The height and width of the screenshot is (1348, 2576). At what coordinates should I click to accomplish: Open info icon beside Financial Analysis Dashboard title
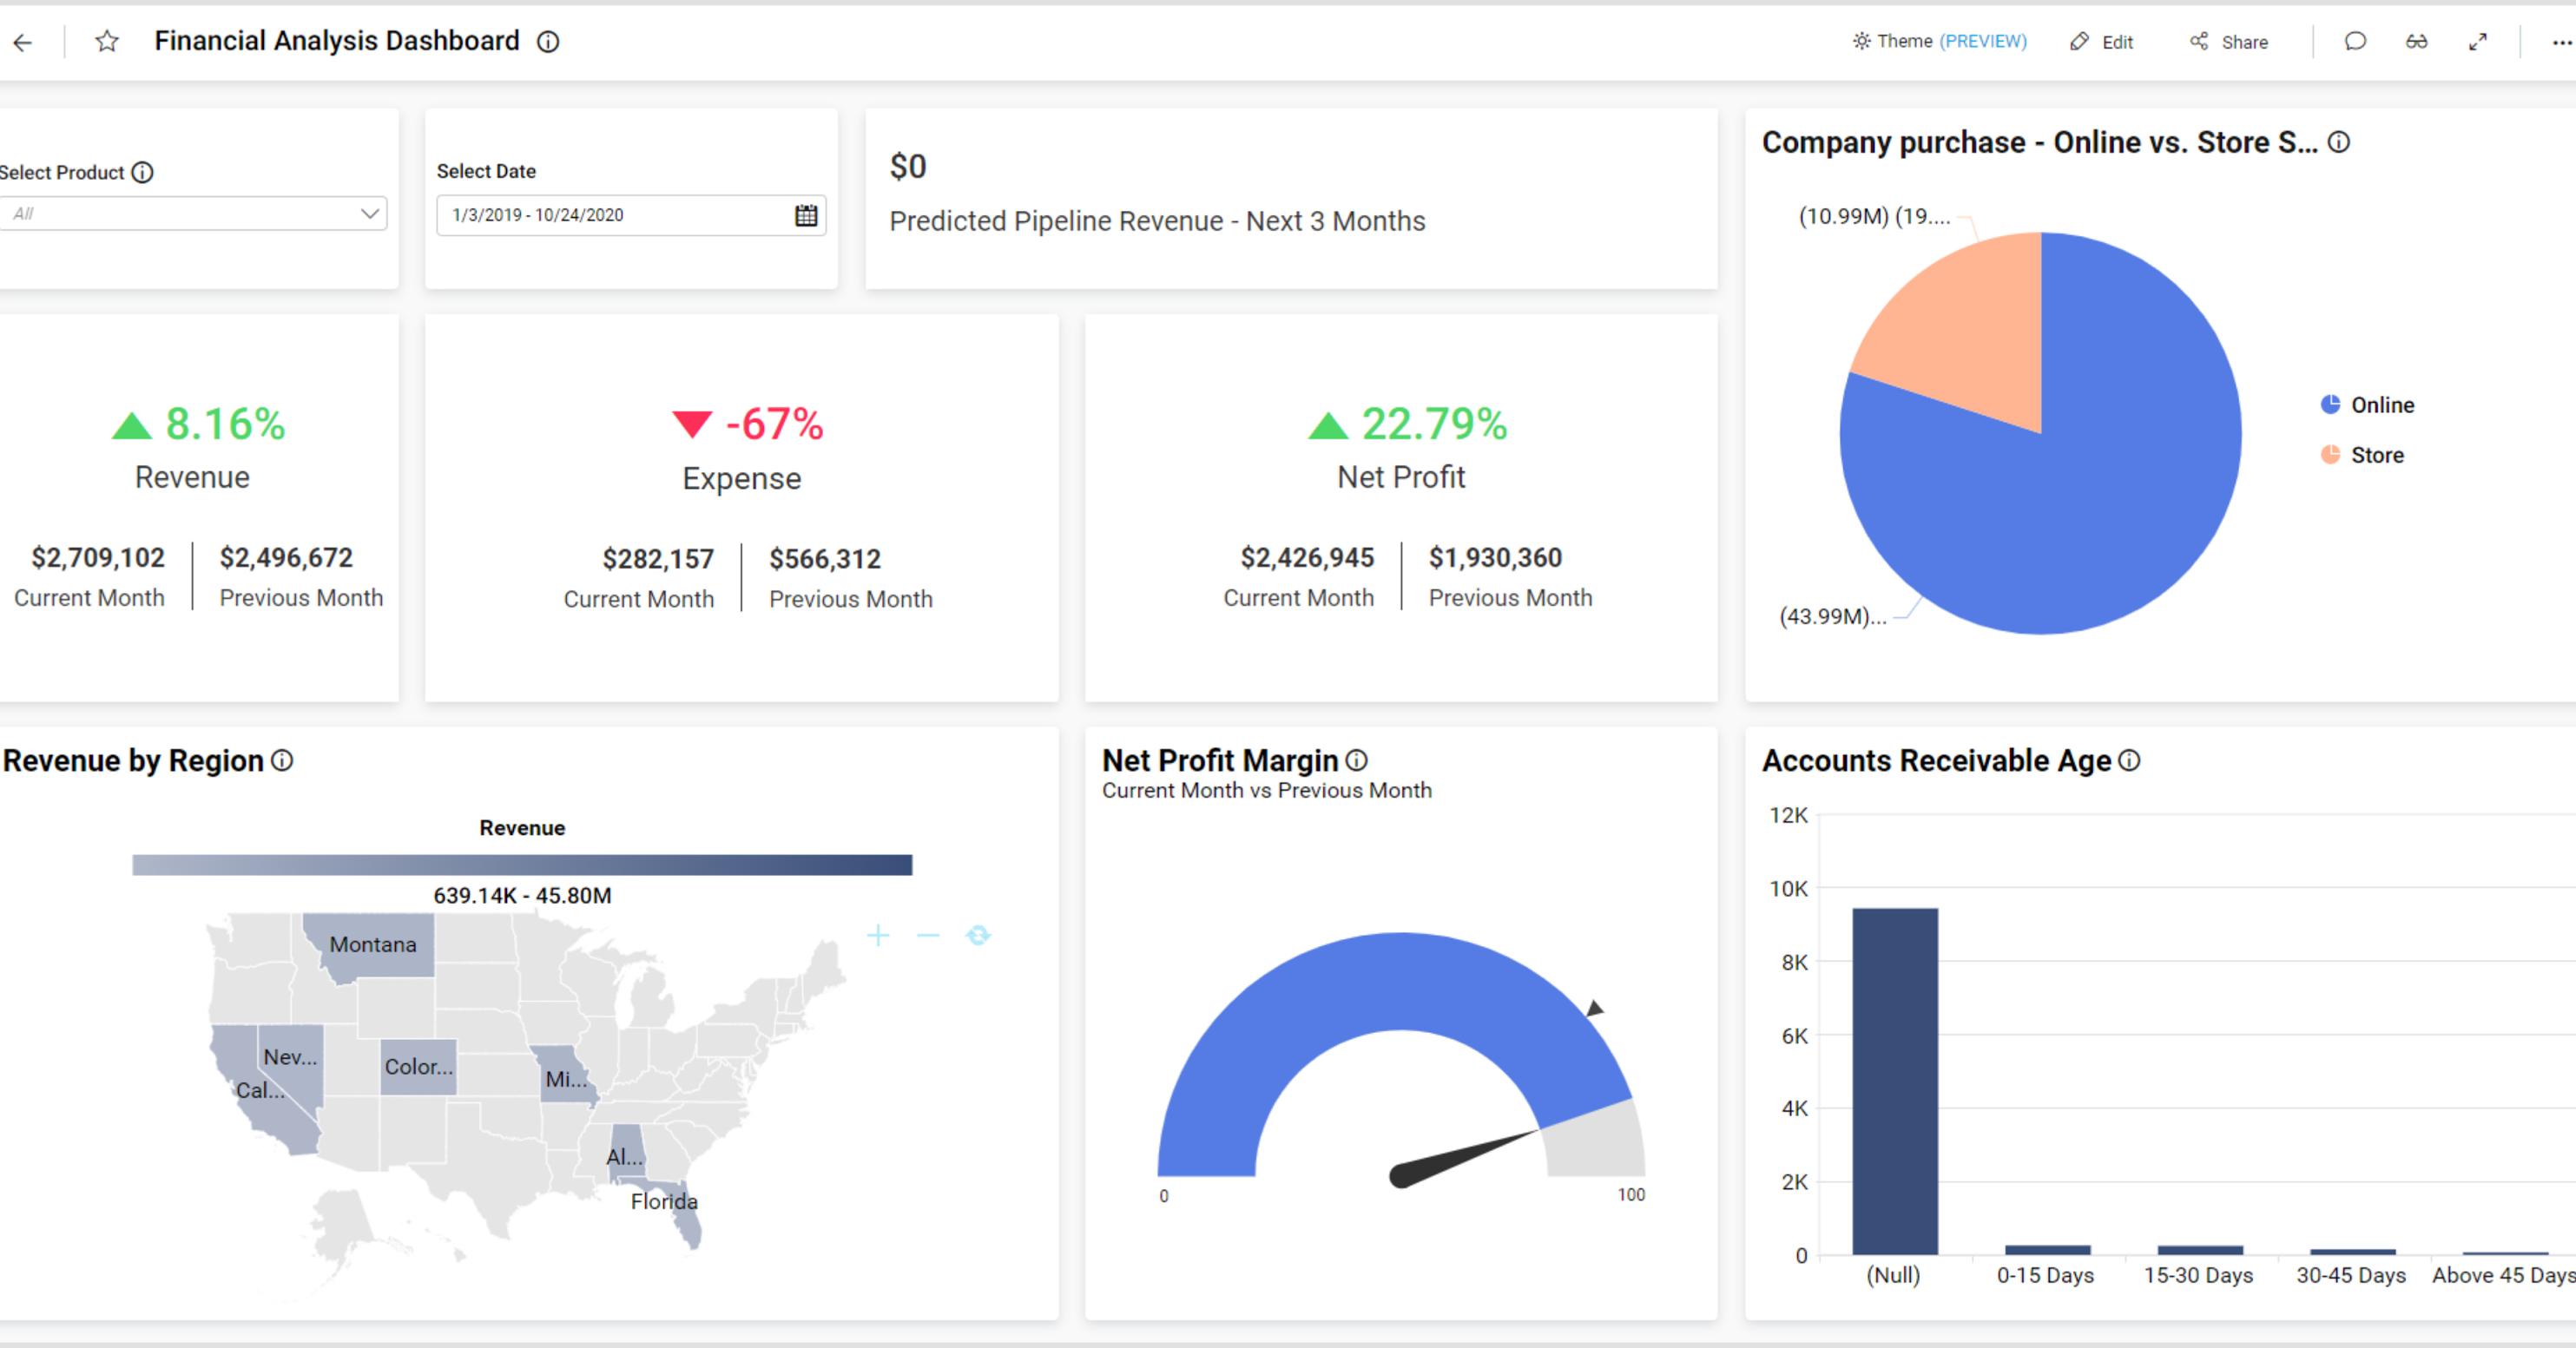[x=548, y=42]
